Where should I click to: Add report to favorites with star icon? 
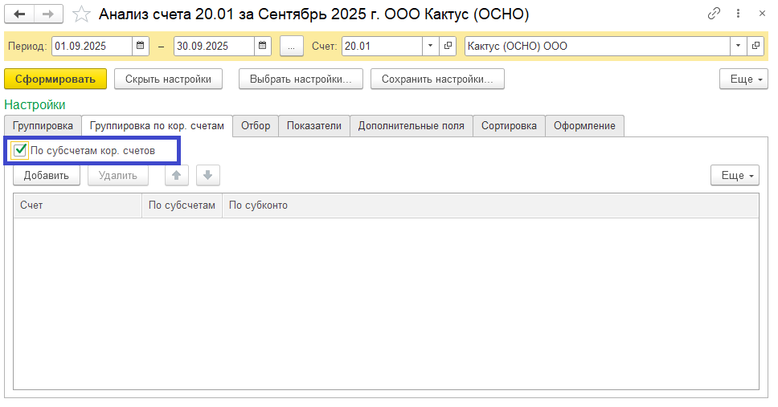tap(81, 14)
